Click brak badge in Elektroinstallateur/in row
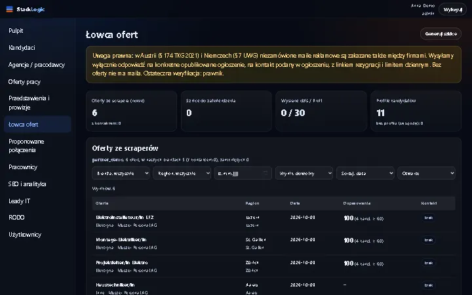Screen dimensions: 472x295 [429, 218]
